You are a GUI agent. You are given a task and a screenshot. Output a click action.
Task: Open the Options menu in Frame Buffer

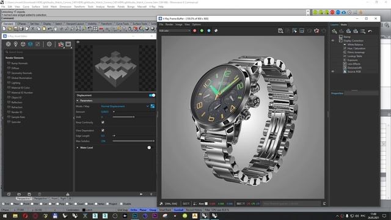click(x=197, y=24)
